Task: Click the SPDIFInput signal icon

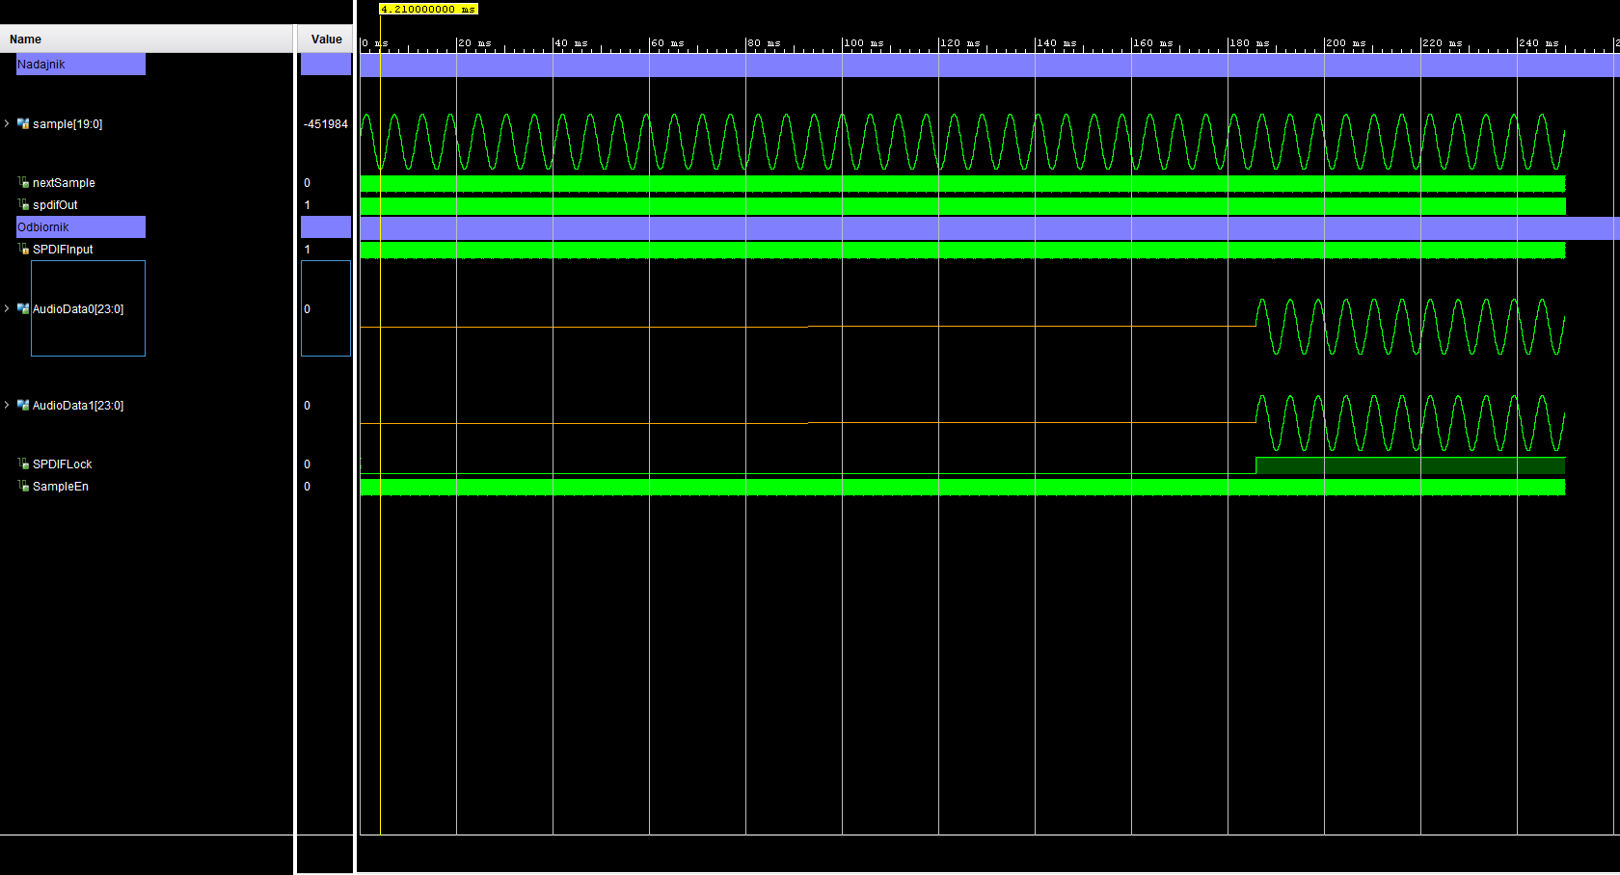Action: (x=23, y=250)
